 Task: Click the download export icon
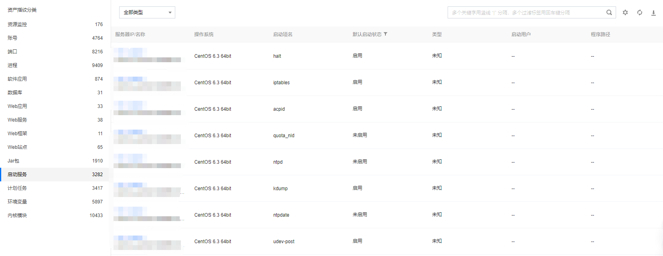653,13
